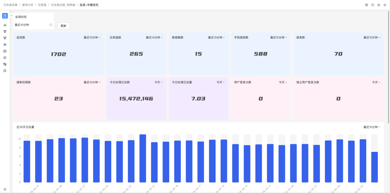This screenshot has width=390, height=193.
Task: Open the 监控数 time range dropdown
Action: 92,38
